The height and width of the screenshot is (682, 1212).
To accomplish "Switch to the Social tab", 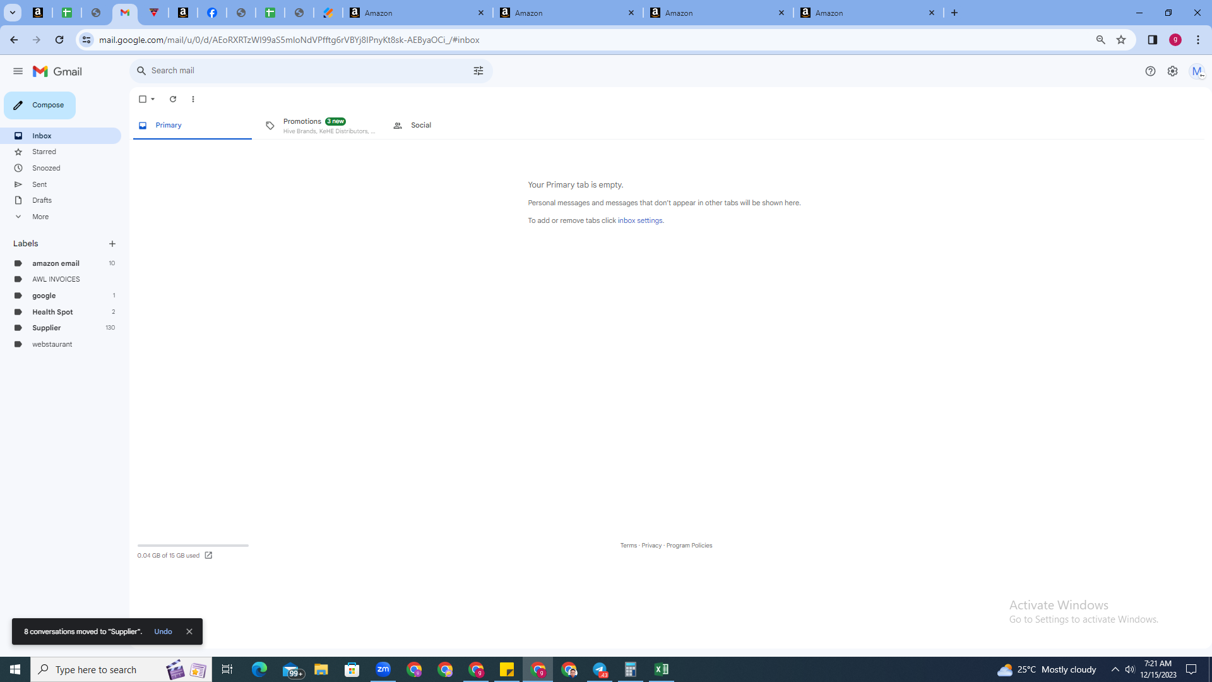I will 447,126.
